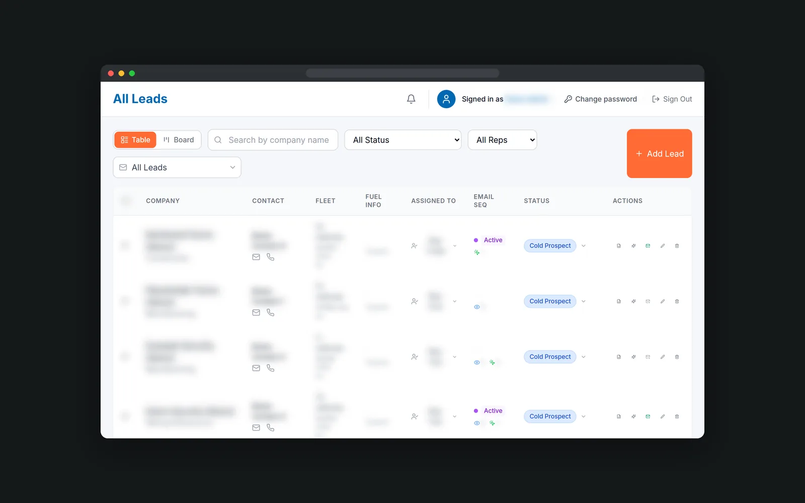
Task: Tick the checkbox of the third lead row
Action: pos(125,357)
